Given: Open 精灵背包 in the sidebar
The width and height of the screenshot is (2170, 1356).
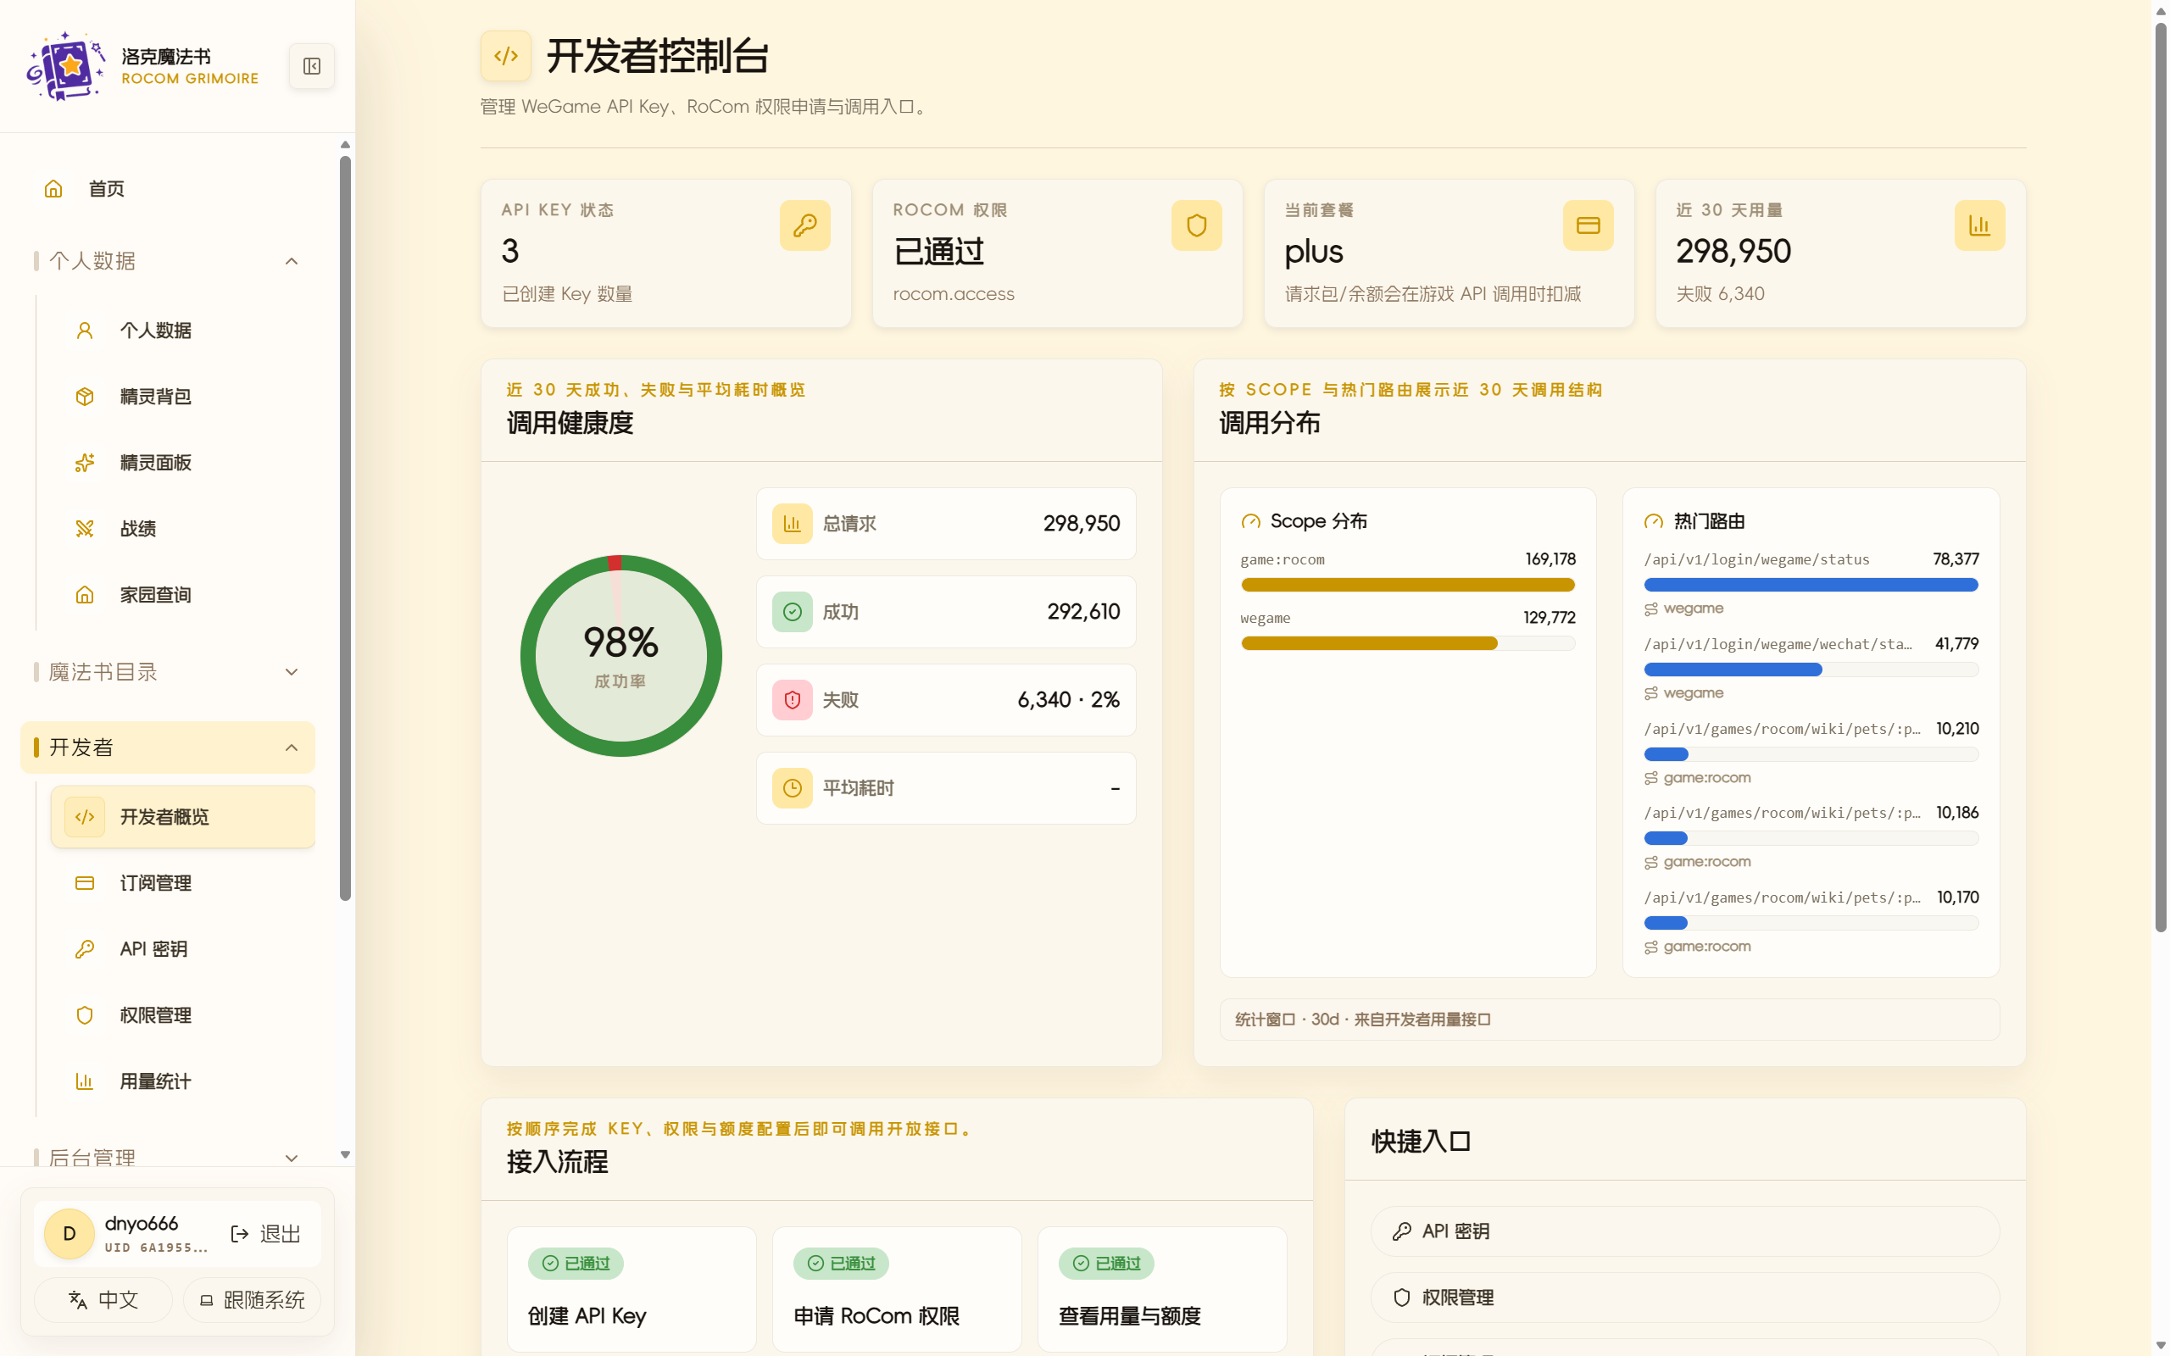Looking at the screenshot, I should click(183, 397).
